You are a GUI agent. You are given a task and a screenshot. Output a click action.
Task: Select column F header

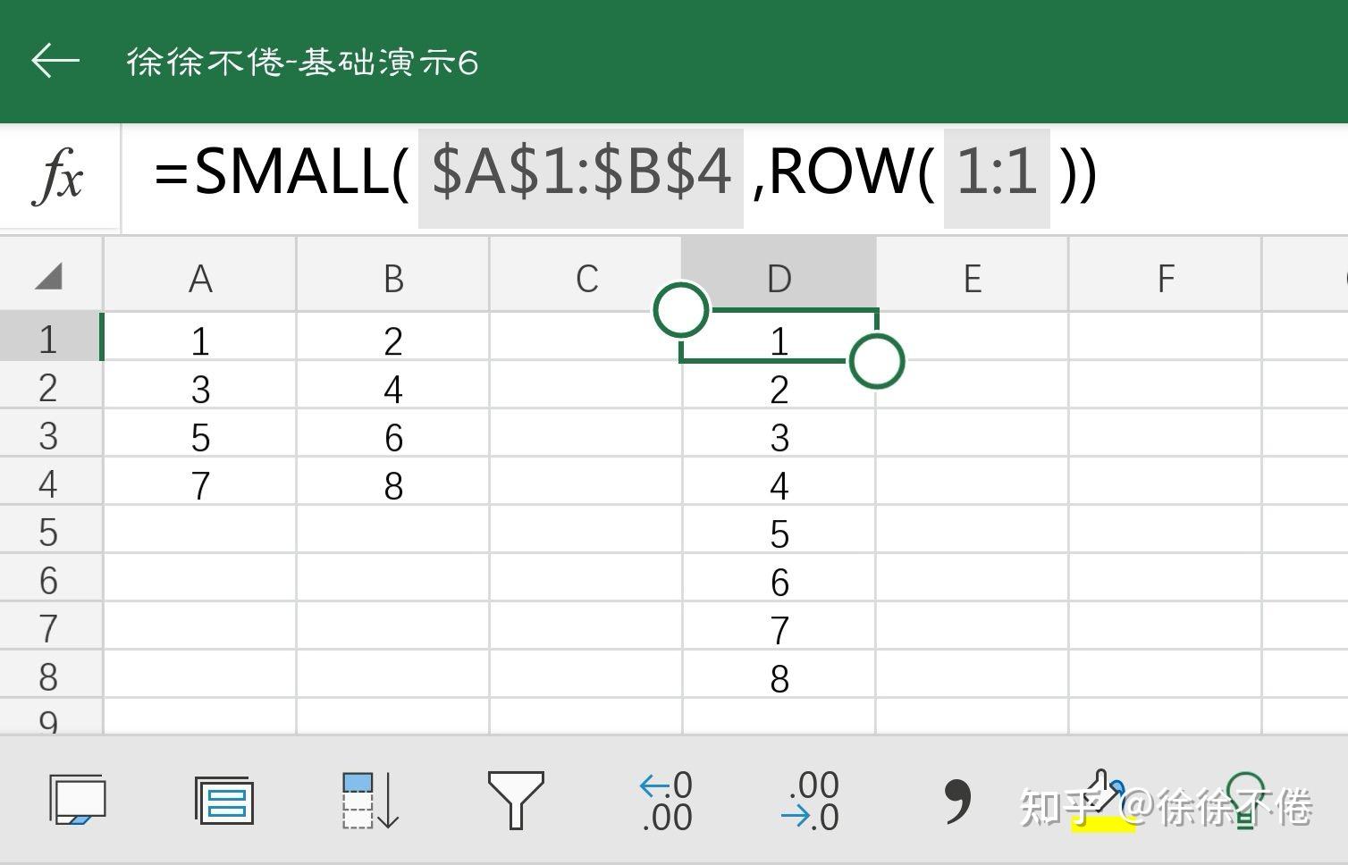(x=1166, y=276)
